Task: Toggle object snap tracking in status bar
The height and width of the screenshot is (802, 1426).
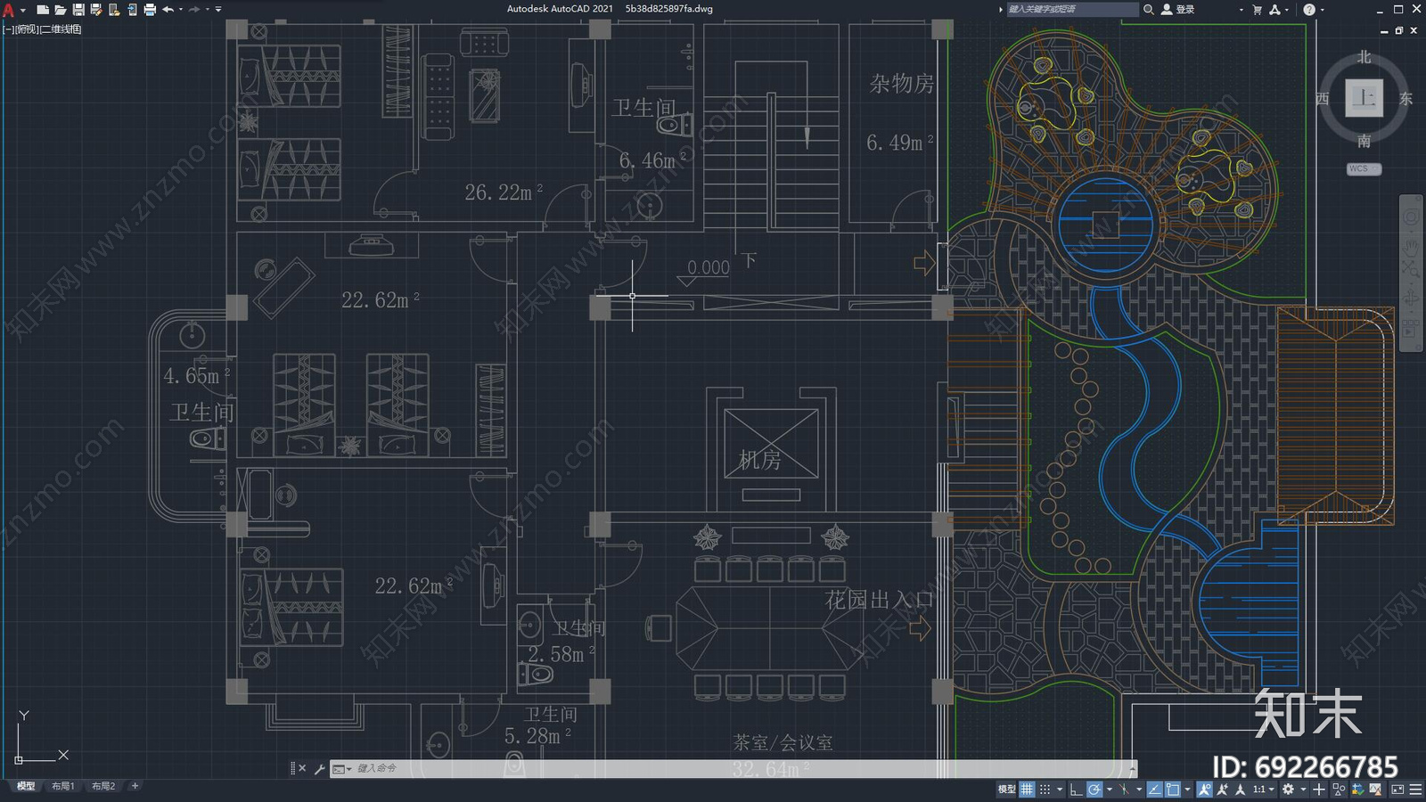Action: (x=1154, y=790)
